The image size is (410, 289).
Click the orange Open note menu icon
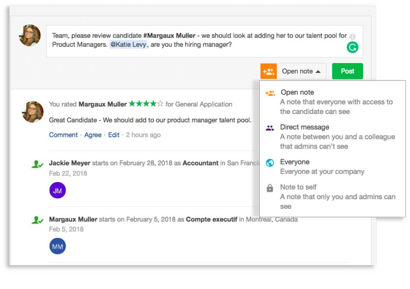coord(270,93)
